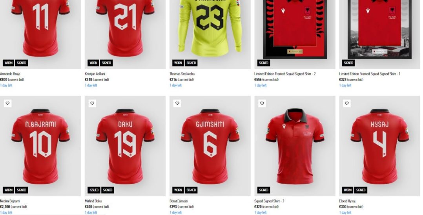Click ISSUED badge on Daku shirt
Viewport: 423px width, 215px height.
coord(94,190)
